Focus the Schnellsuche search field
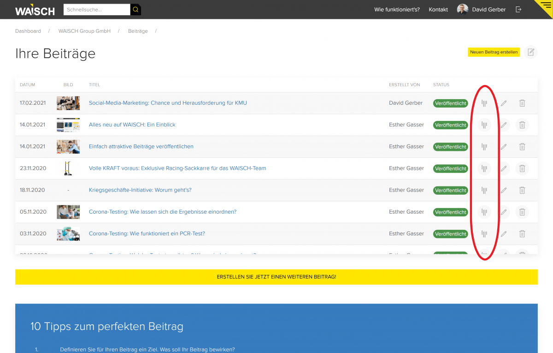The image size is (553, 353). tap(97, 9)
